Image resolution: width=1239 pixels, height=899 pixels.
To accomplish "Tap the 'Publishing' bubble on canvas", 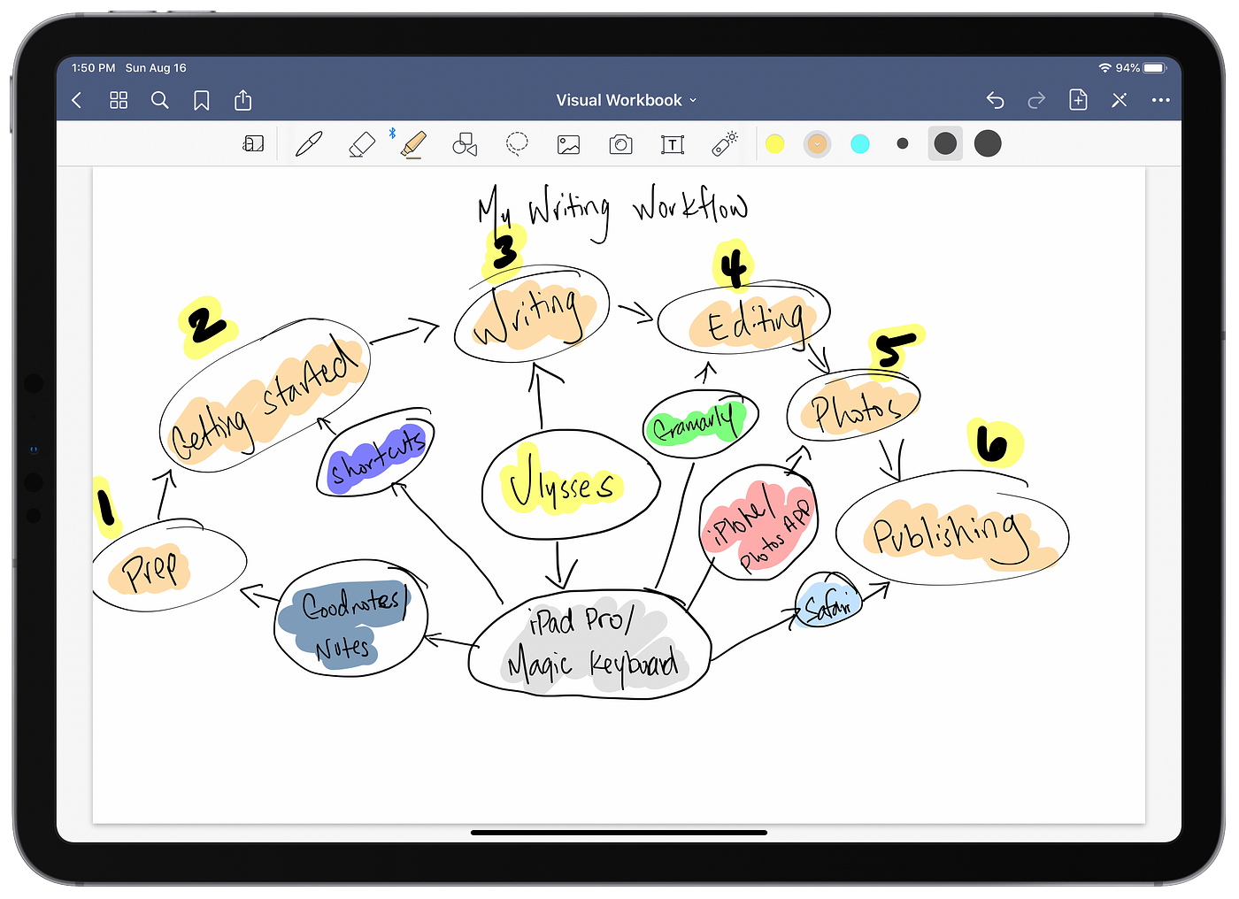I will (952, 528).
